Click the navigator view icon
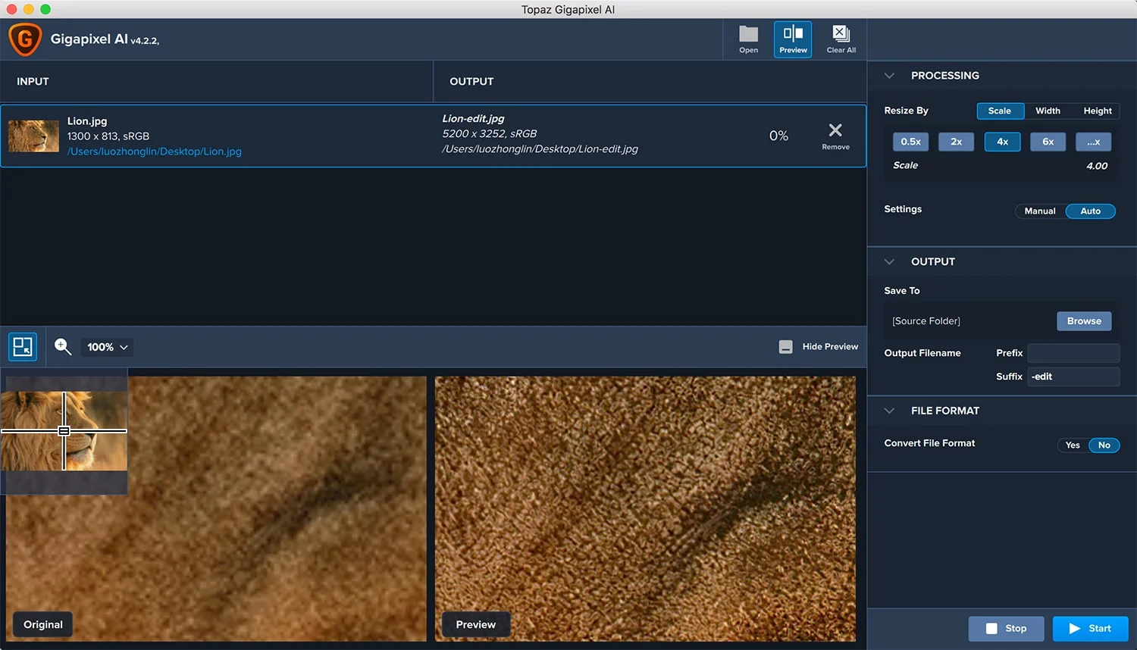This screenshot has width=1137, height=650. point(23,347)
